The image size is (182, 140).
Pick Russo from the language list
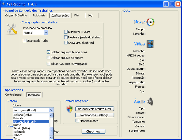31,125
